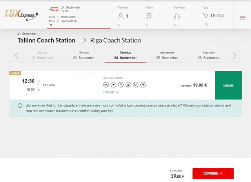Click the Seats step icon

(x=149, y=16)
